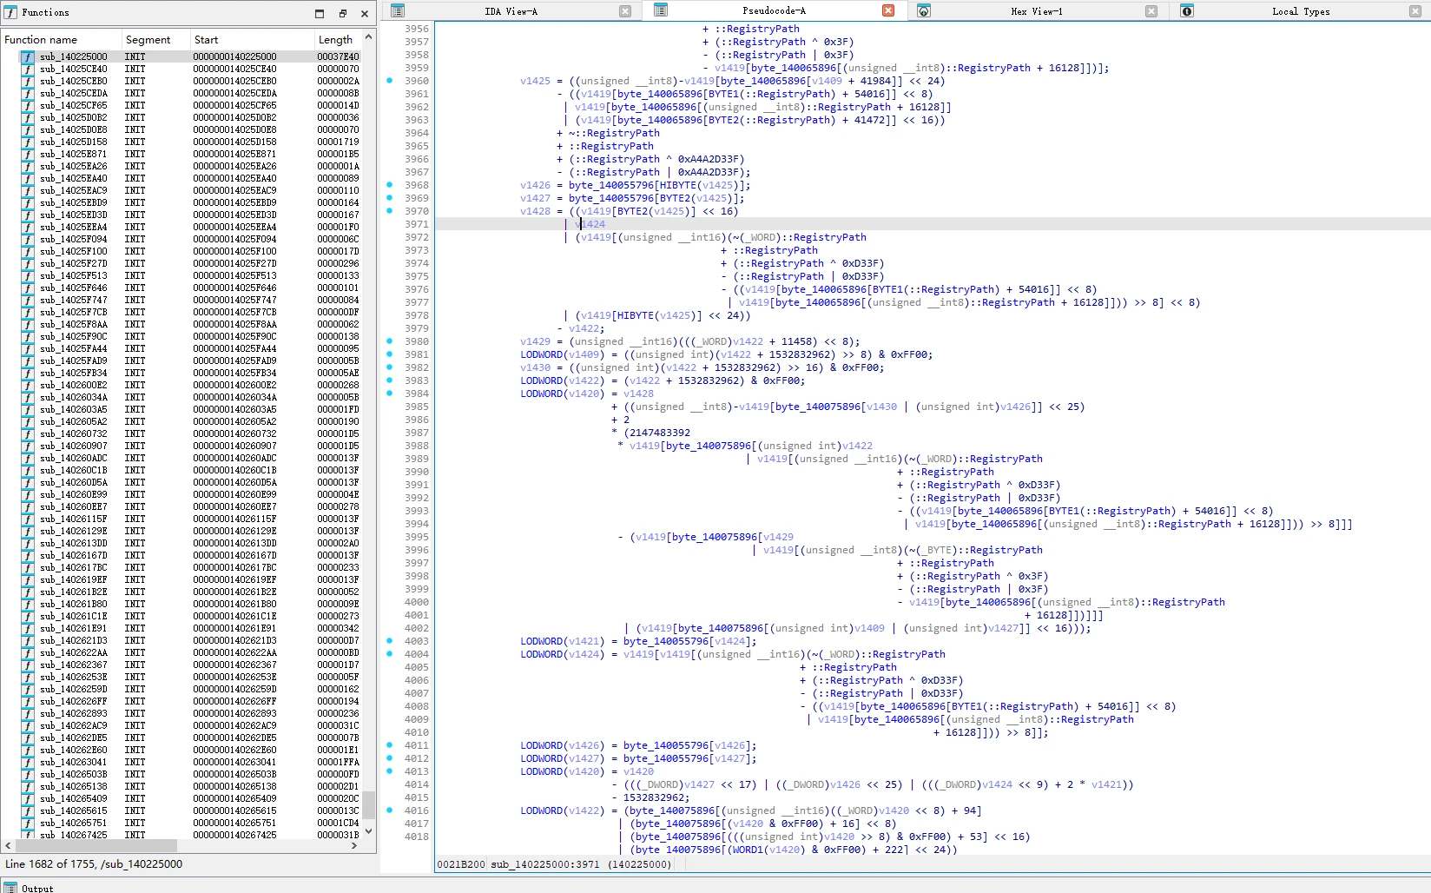Select the Pseudocode-A tab

774,11
